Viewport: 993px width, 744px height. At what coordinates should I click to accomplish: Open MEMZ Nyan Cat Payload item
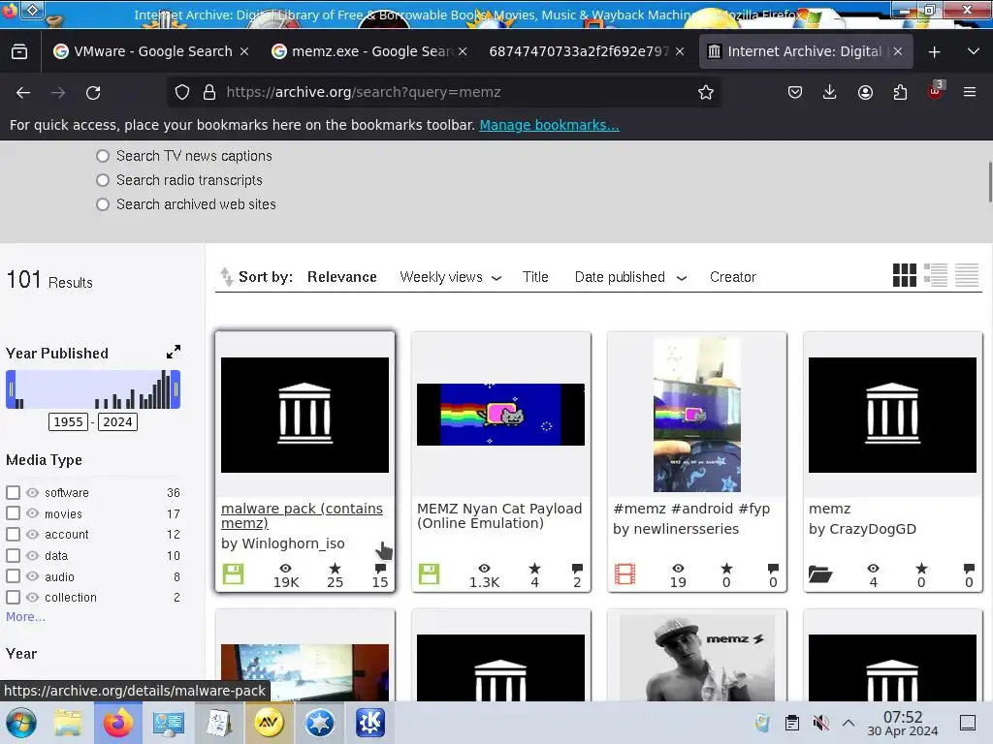[x=499, y=515]
